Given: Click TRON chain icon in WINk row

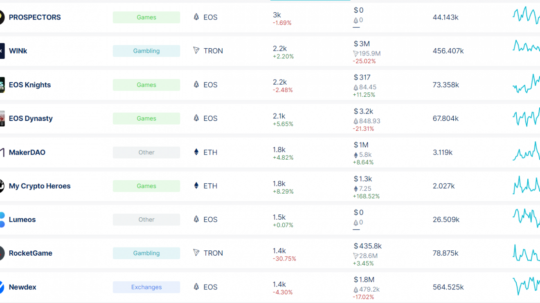Looking at the screenshot, I should click(196, 51).
